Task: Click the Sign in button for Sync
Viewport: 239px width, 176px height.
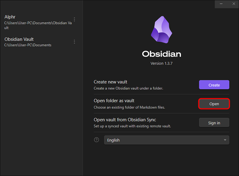Action: 214,123
